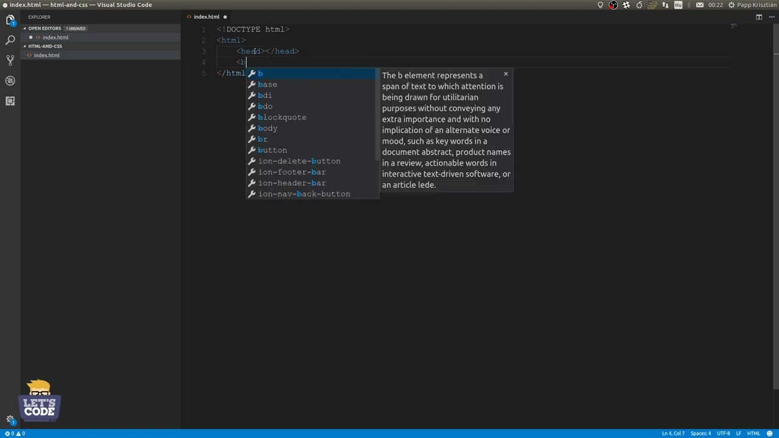Click the Ln 4, Col 7 indicator
The height and width of the screenshot is (438, 779).
[673, 433]
